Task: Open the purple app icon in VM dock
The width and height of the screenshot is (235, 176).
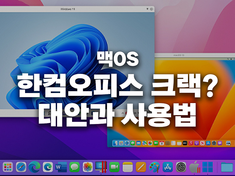Action: tap(220, 143)
